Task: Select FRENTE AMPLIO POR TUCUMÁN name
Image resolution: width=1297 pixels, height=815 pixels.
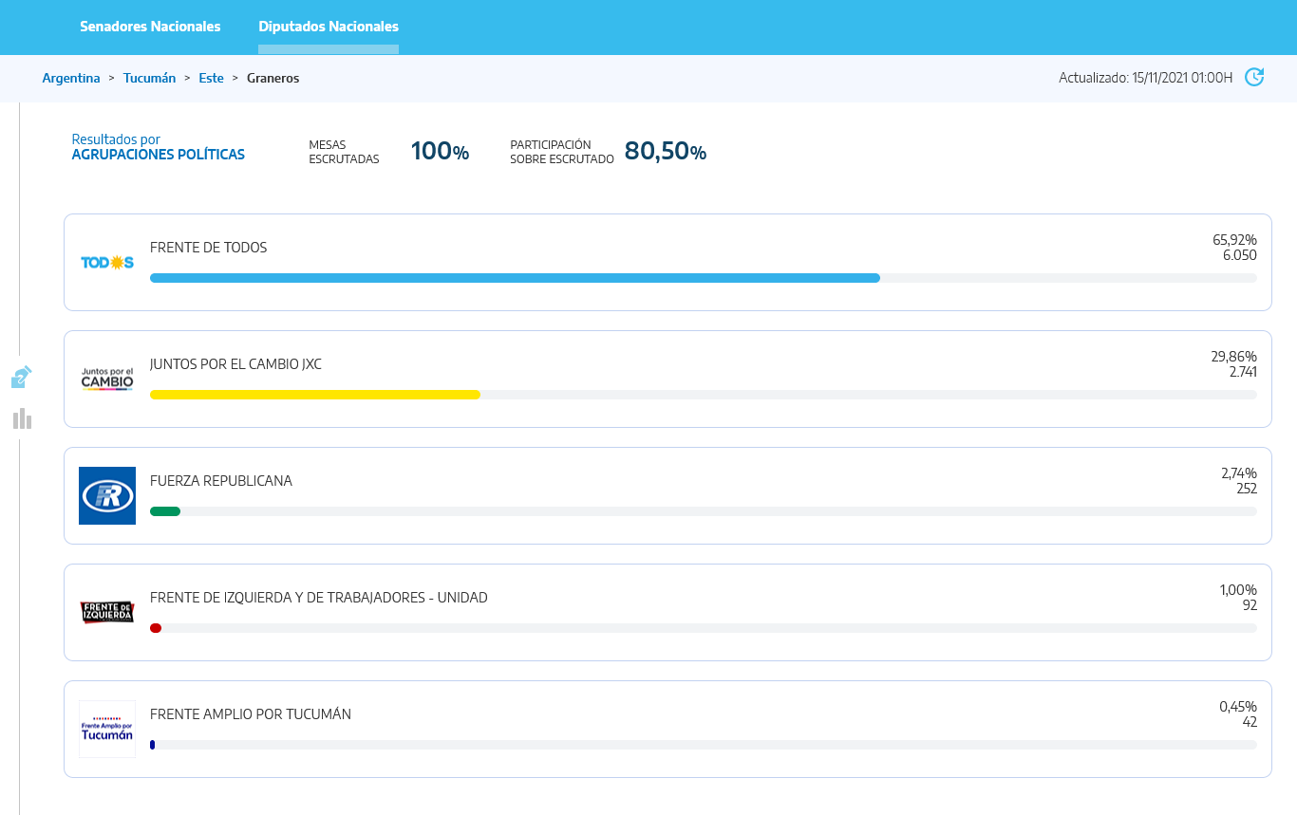Action: click(251, 714)
